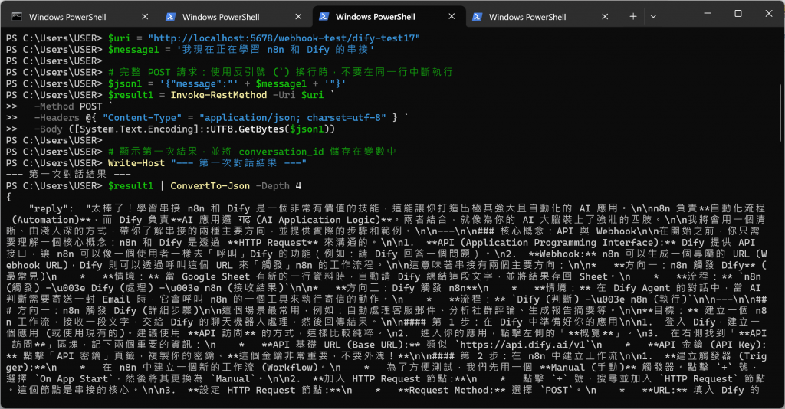Click the 'Google Sheet' text in output
This screenshot has height=409, width=785.
[216, 276]
